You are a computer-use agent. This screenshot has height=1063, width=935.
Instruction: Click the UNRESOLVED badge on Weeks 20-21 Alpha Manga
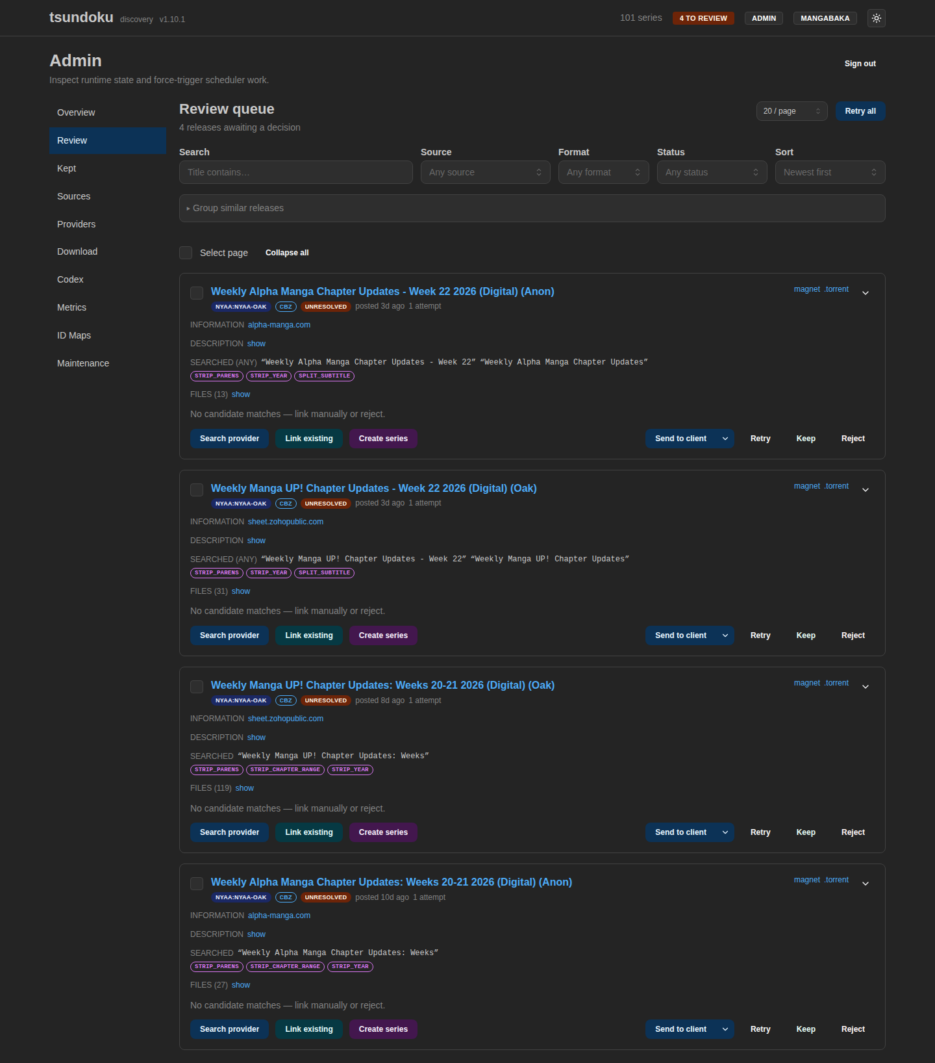click(326, 897)
